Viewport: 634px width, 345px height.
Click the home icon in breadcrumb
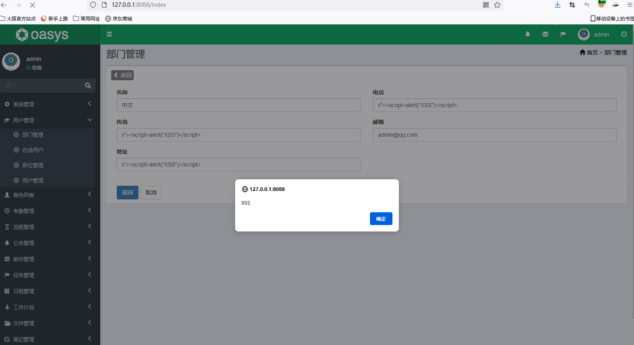583,53
